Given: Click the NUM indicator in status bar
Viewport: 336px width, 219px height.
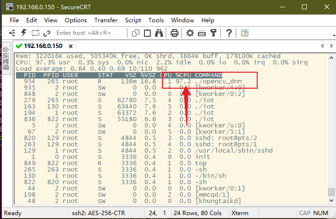Looking at the screenshot, I should [320, 213].
